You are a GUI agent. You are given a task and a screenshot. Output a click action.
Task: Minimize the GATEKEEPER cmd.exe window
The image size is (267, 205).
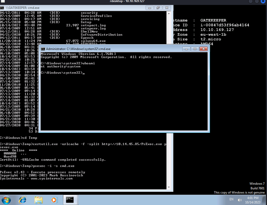150,8
